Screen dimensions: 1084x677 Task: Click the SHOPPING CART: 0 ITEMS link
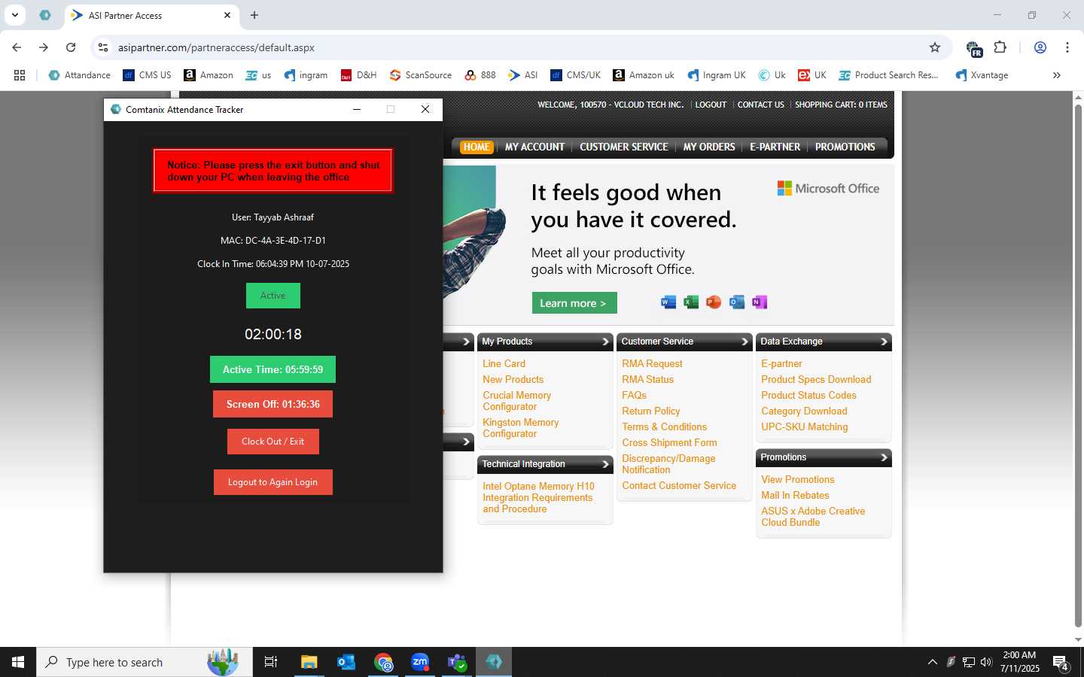841,105
